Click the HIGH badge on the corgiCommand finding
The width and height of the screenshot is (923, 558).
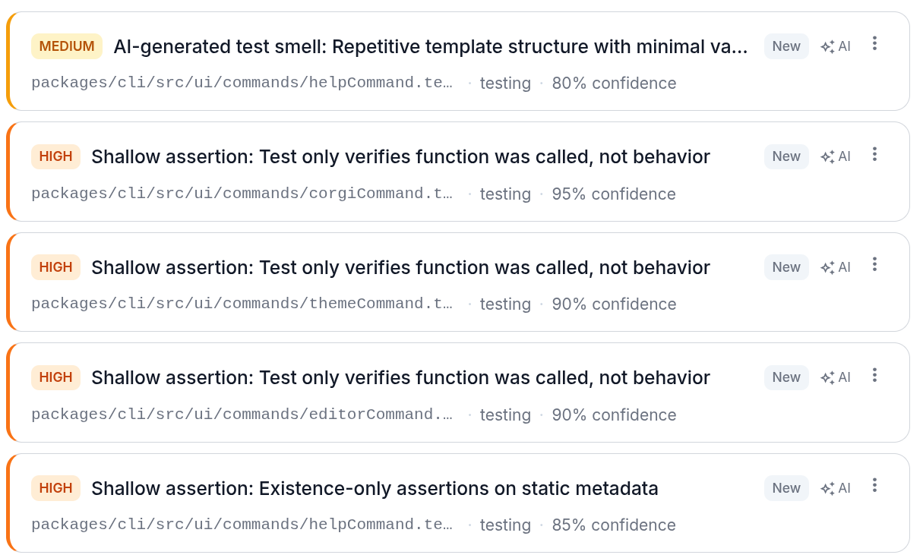tap(55, 156)
